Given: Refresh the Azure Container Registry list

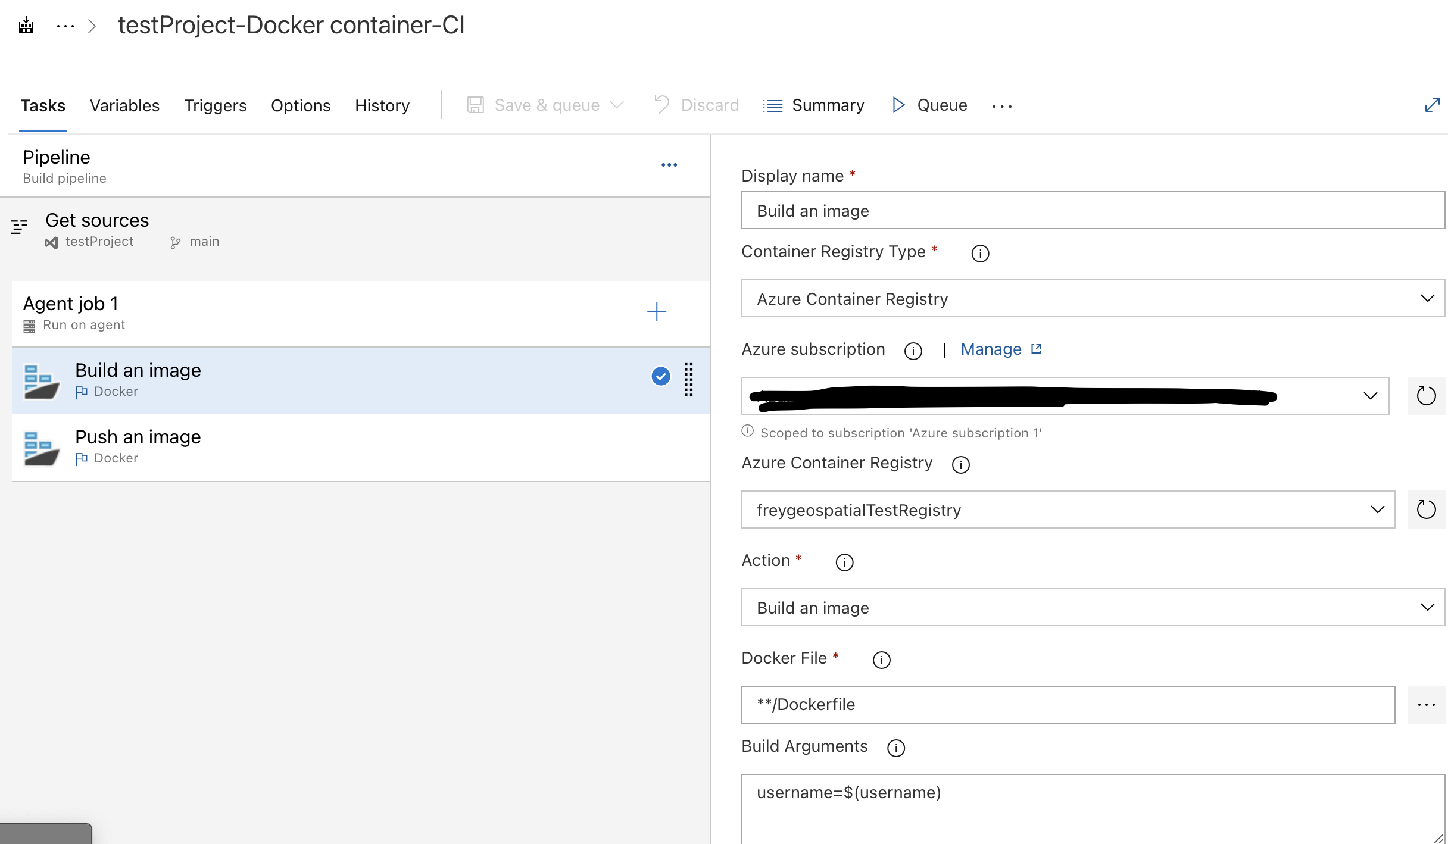Looking at the screenshot, I should click(1426, 509).
